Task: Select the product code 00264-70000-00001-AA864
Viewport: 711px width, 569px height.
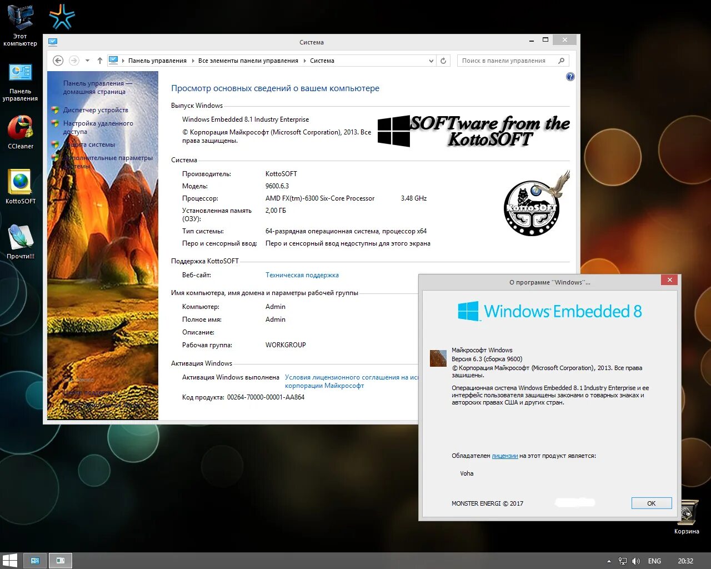Action: 266,397
